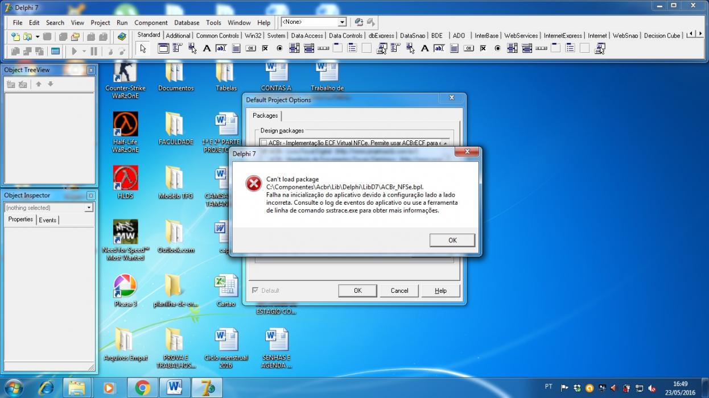The width and height of the screenshot is (709, 398).
Task: Click the New items toolbar icon
Action: (15, 36)
